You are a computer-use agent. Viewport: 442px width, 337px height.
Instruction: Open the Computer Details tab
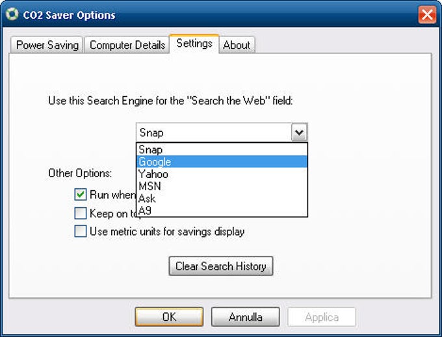[127, 45]
